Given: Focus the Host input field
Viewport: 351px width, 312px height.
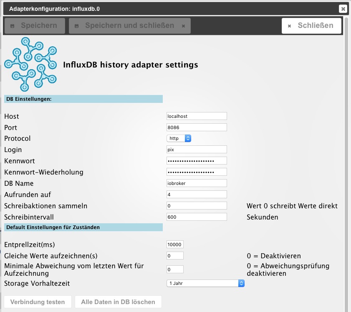Looking at the screenshot, I should pyautogui.click(x=197, y=116).
